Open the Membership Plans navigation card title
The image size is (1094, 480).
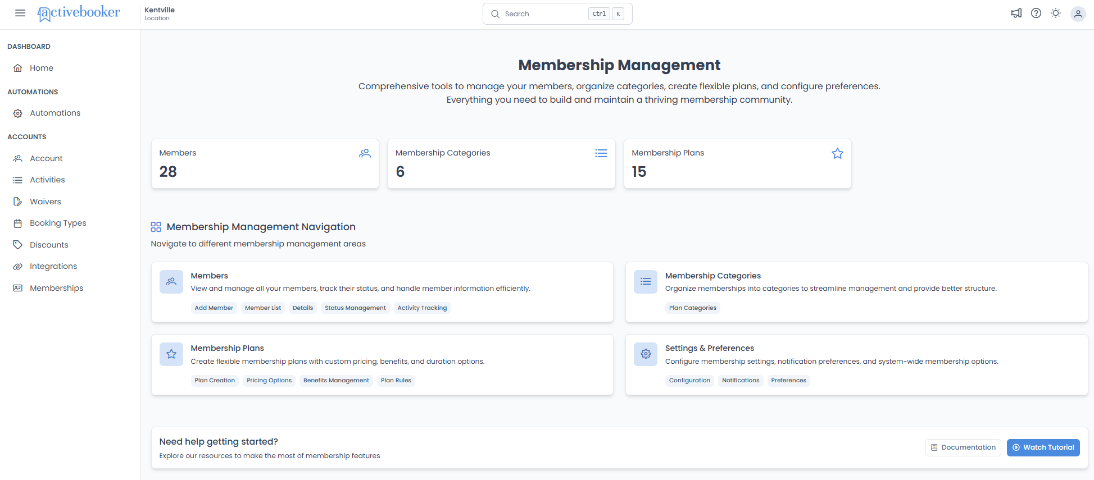pyautogui.click(x=228, y=348)
